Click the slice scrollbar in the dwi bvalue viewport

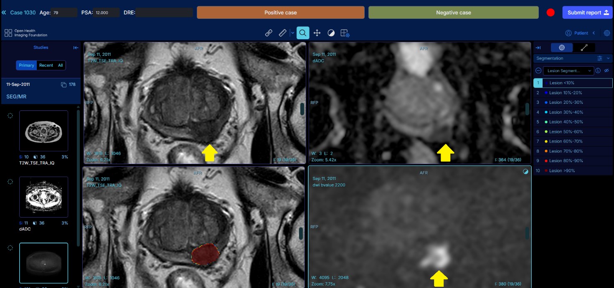(x=527, y=233)
